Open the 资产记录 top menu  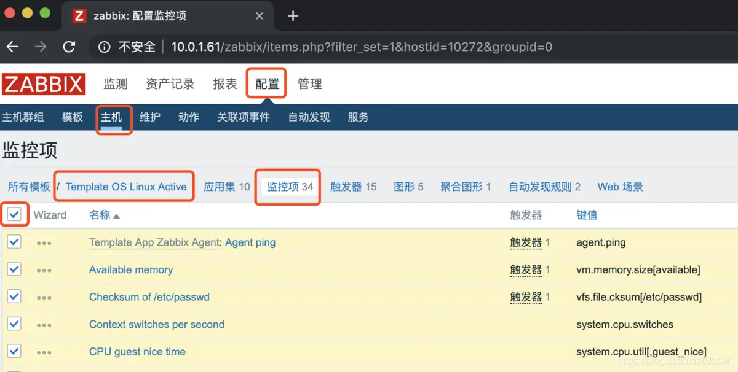170,84
